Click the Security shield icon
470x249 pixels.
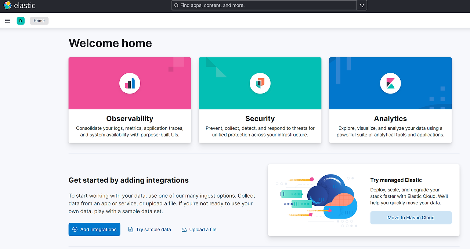260,83
